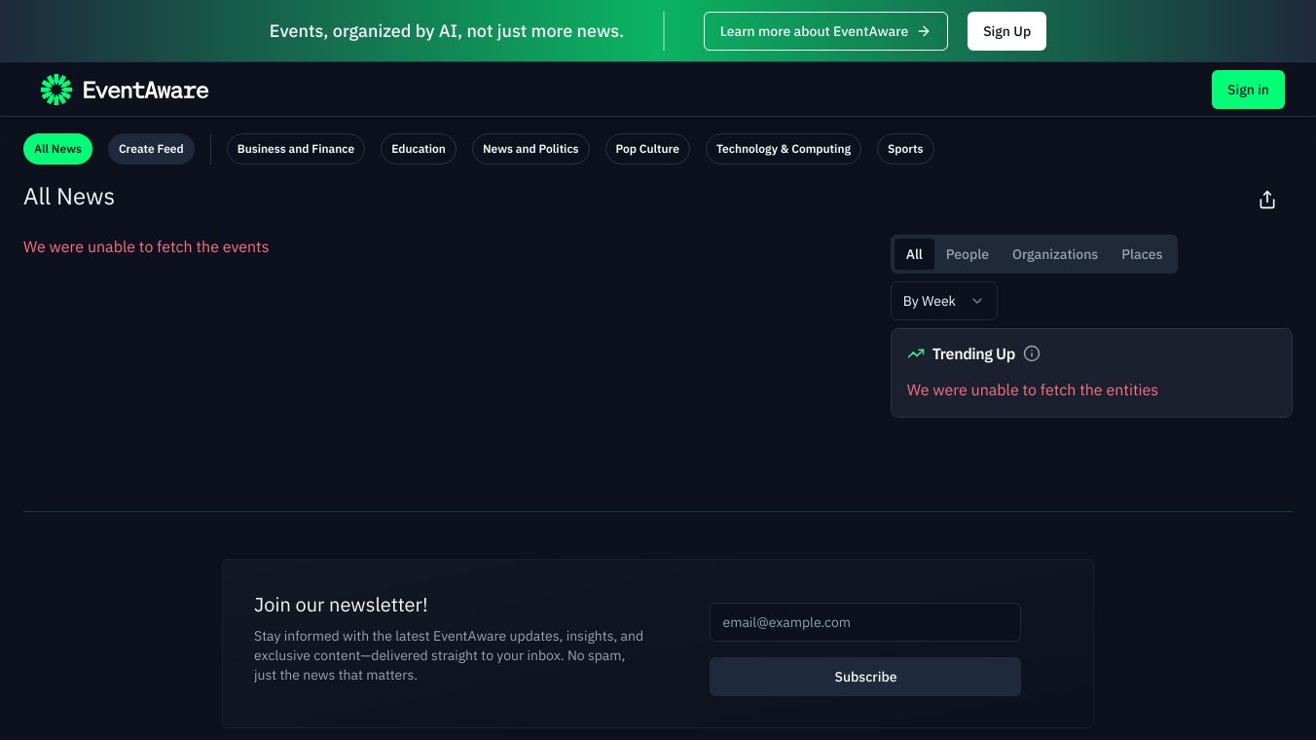This screenshot has width=1316, height=740.
Task: Click the info icon next to Trending Up
Action: point(1032,353)
